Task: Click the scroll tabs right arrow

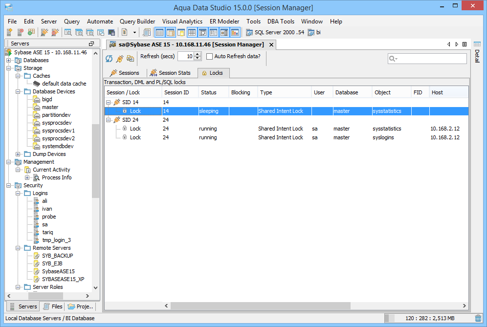Action: tap(457, 44)
